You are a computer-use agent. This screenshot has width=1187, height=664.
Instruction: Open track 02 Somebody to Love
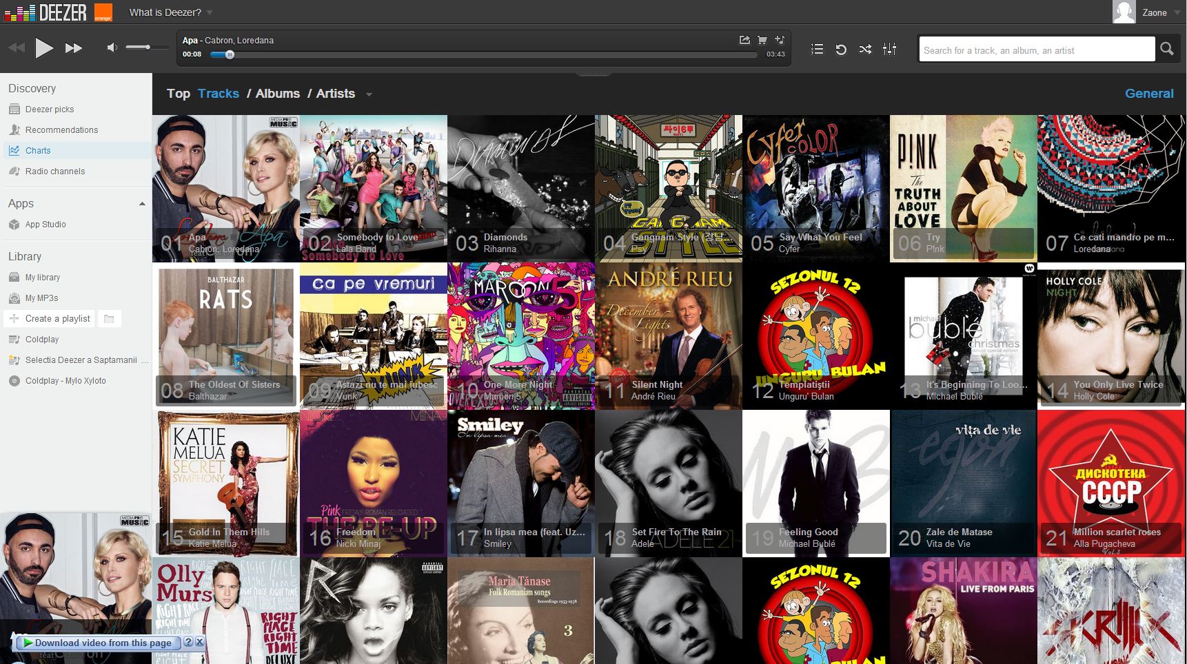[x=374, y=189]
